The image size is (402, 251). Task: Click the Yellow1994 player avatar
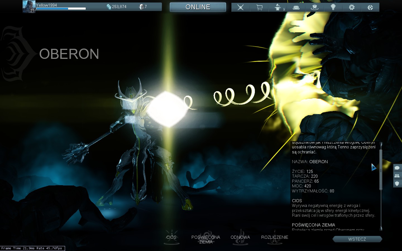(x=29, y=7)
